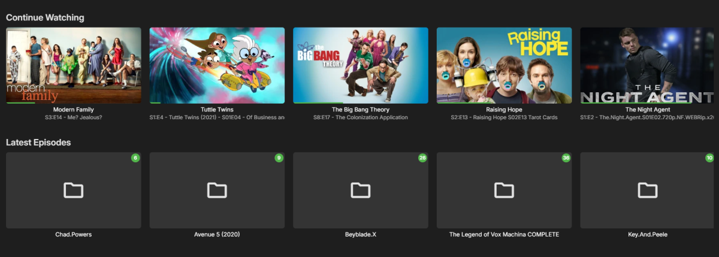Click the folder icon for Beyblade.X
719x257 pixels.
(x=361, y=191)
